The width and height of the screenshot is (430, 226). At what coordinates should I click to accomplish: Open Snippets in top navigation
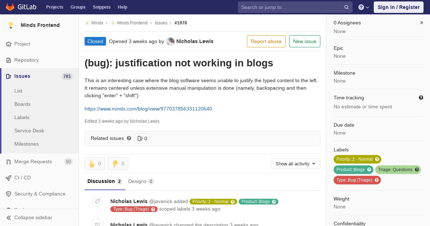(x=101, y=7)
